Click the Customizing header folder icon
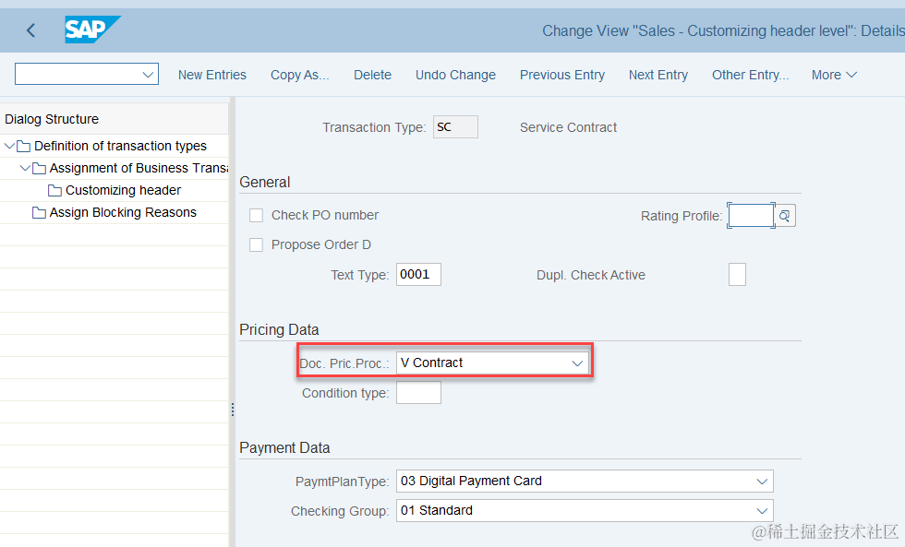905x547 pixels. (x=54, y=190)
